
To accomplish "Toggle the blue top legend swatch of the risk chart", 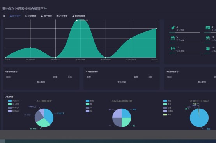I will [x=87, y=101].
